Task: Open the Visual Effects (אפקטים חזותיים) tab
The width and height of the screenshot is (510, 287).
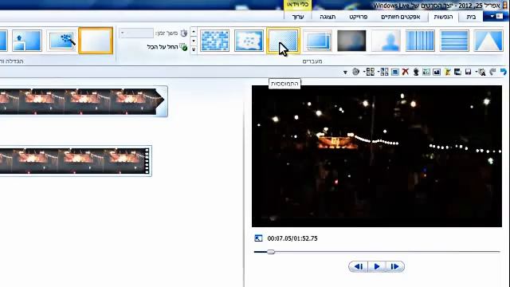Action: pos(400,17)
